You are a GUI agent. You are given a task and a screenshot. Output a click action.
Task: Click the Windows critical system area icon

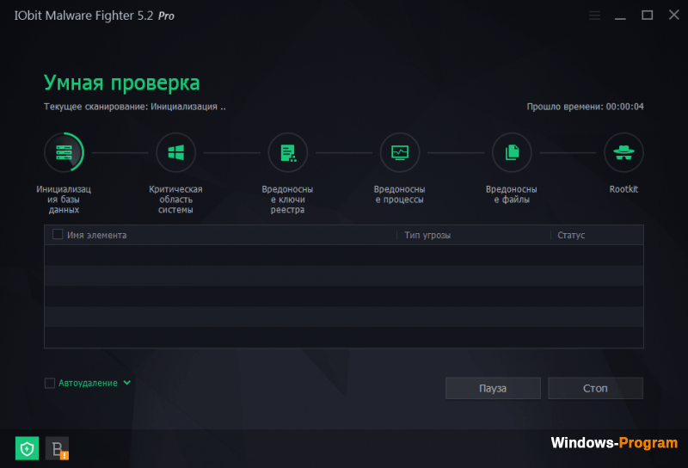[x=176, y=152]
